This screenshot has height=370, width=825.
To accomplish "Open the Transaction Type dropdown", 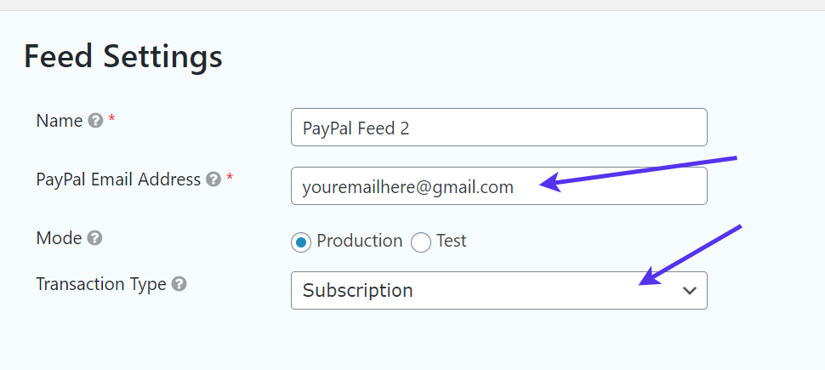I will [498, 291].
